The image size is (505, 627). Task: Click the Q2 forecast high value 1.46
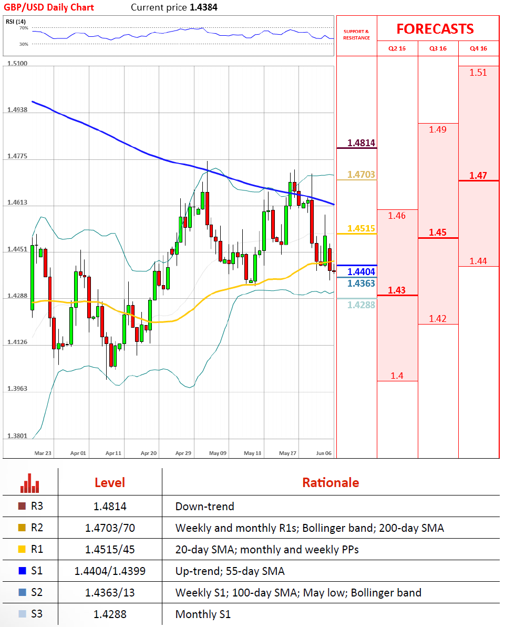(397, 216)
